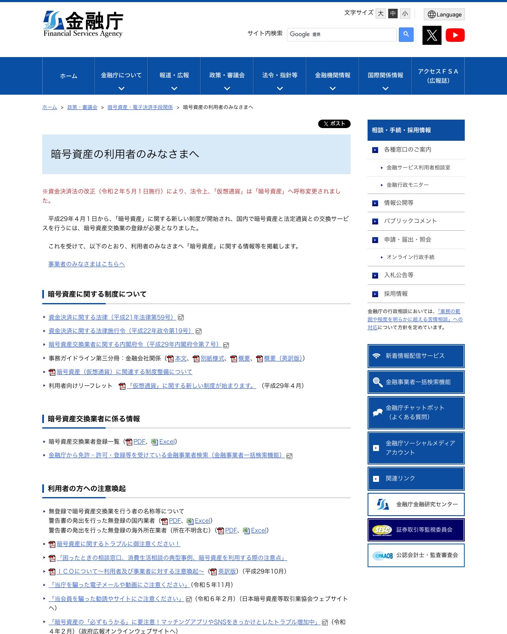
Task: Expand 金融庁ソーシャルメディアアカウント arrow icon
Action: tap(376, 448)
